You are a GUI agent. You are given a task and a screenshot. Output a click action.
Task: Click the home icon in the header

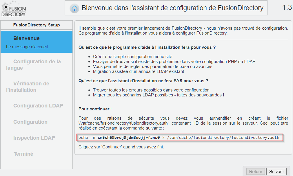74,8
